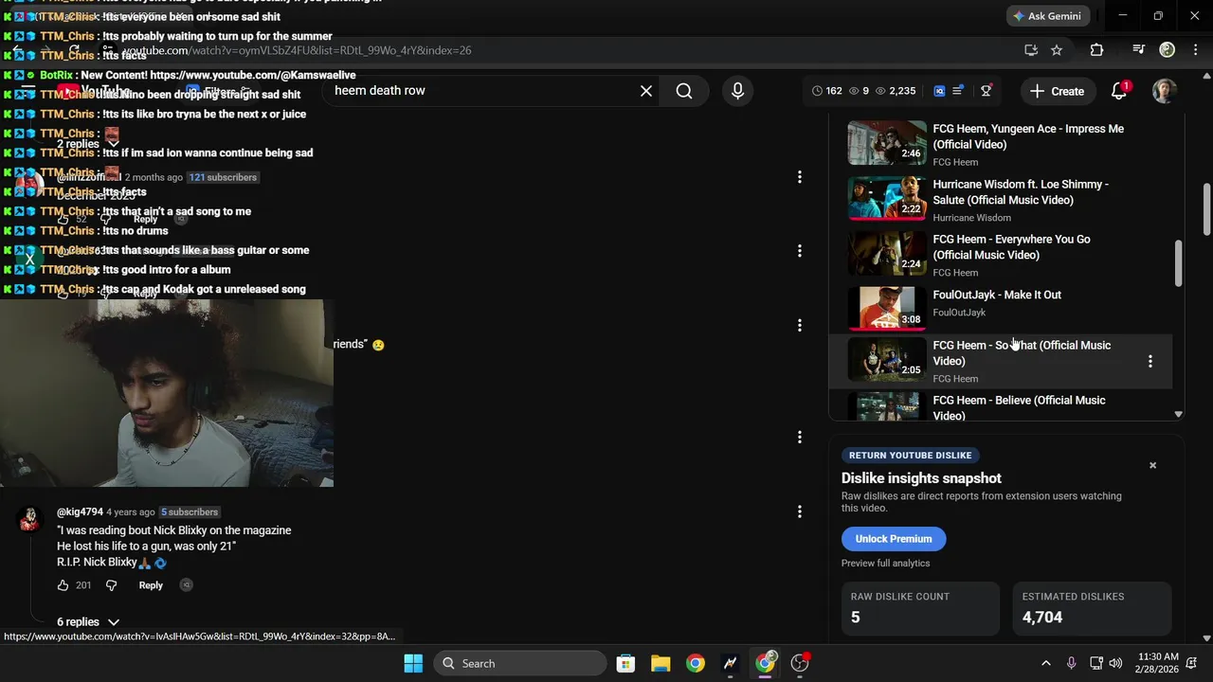Close the Dislike insights snapshot panel
The width and height of the screenshot is (1213, 682).
1152,465
